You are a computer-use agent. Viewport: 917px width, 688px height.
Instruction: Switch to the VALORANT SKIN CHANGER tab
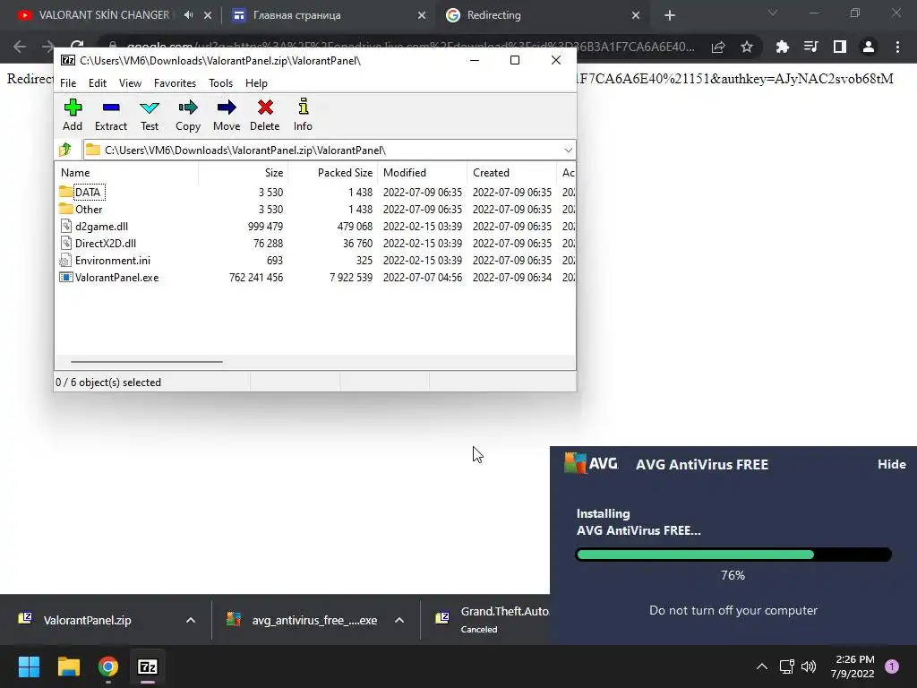104,15
